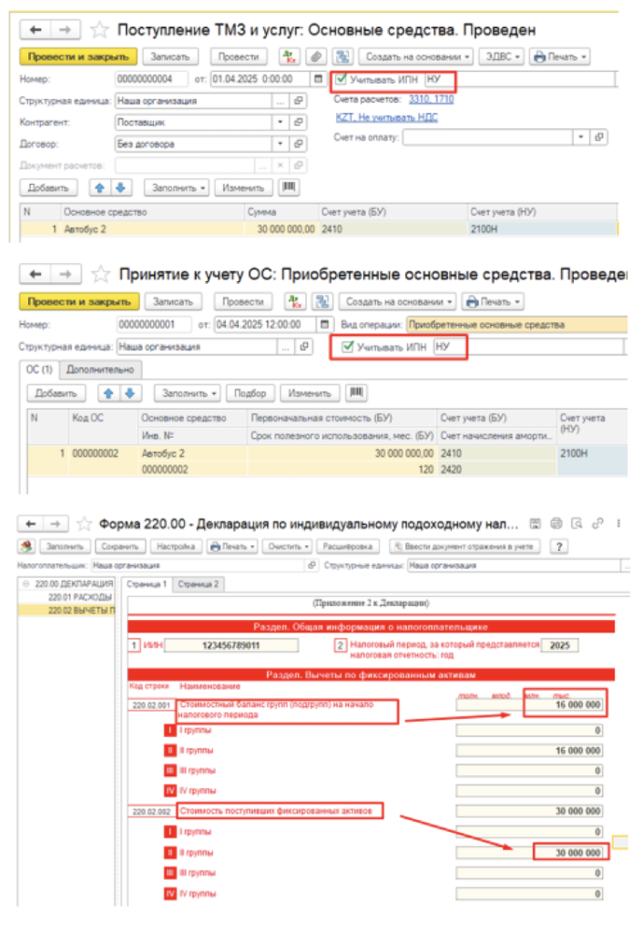Uncheck Учитывать ИПН in Принятие к учету ОС
643x932 pixels.
[347, 347]
